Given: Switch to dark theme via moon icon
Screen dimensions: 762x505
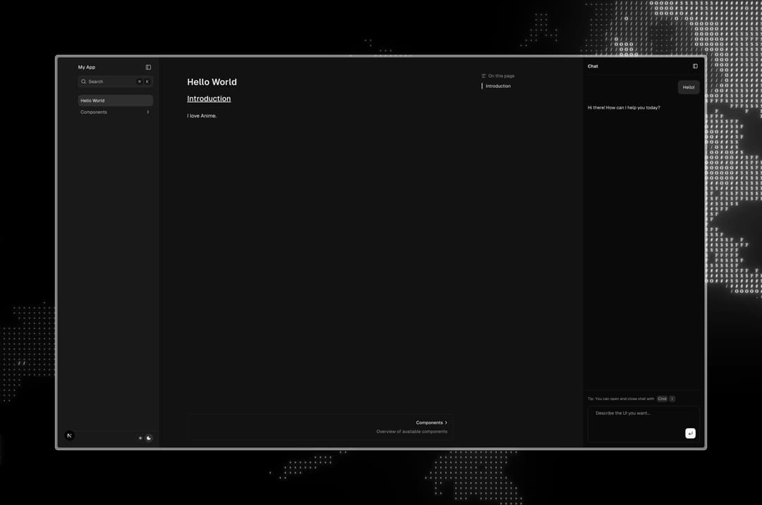Looking at the screenshot, I should 149,438.
